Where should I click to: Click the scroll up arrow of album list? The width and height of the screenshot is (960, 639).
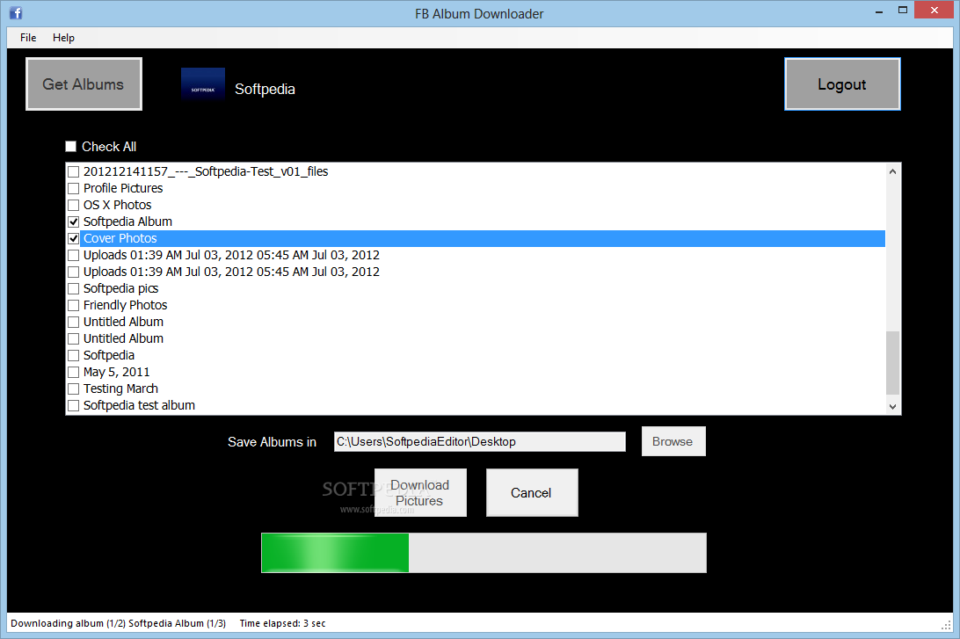pyautogui.click(x=892, y=171)
